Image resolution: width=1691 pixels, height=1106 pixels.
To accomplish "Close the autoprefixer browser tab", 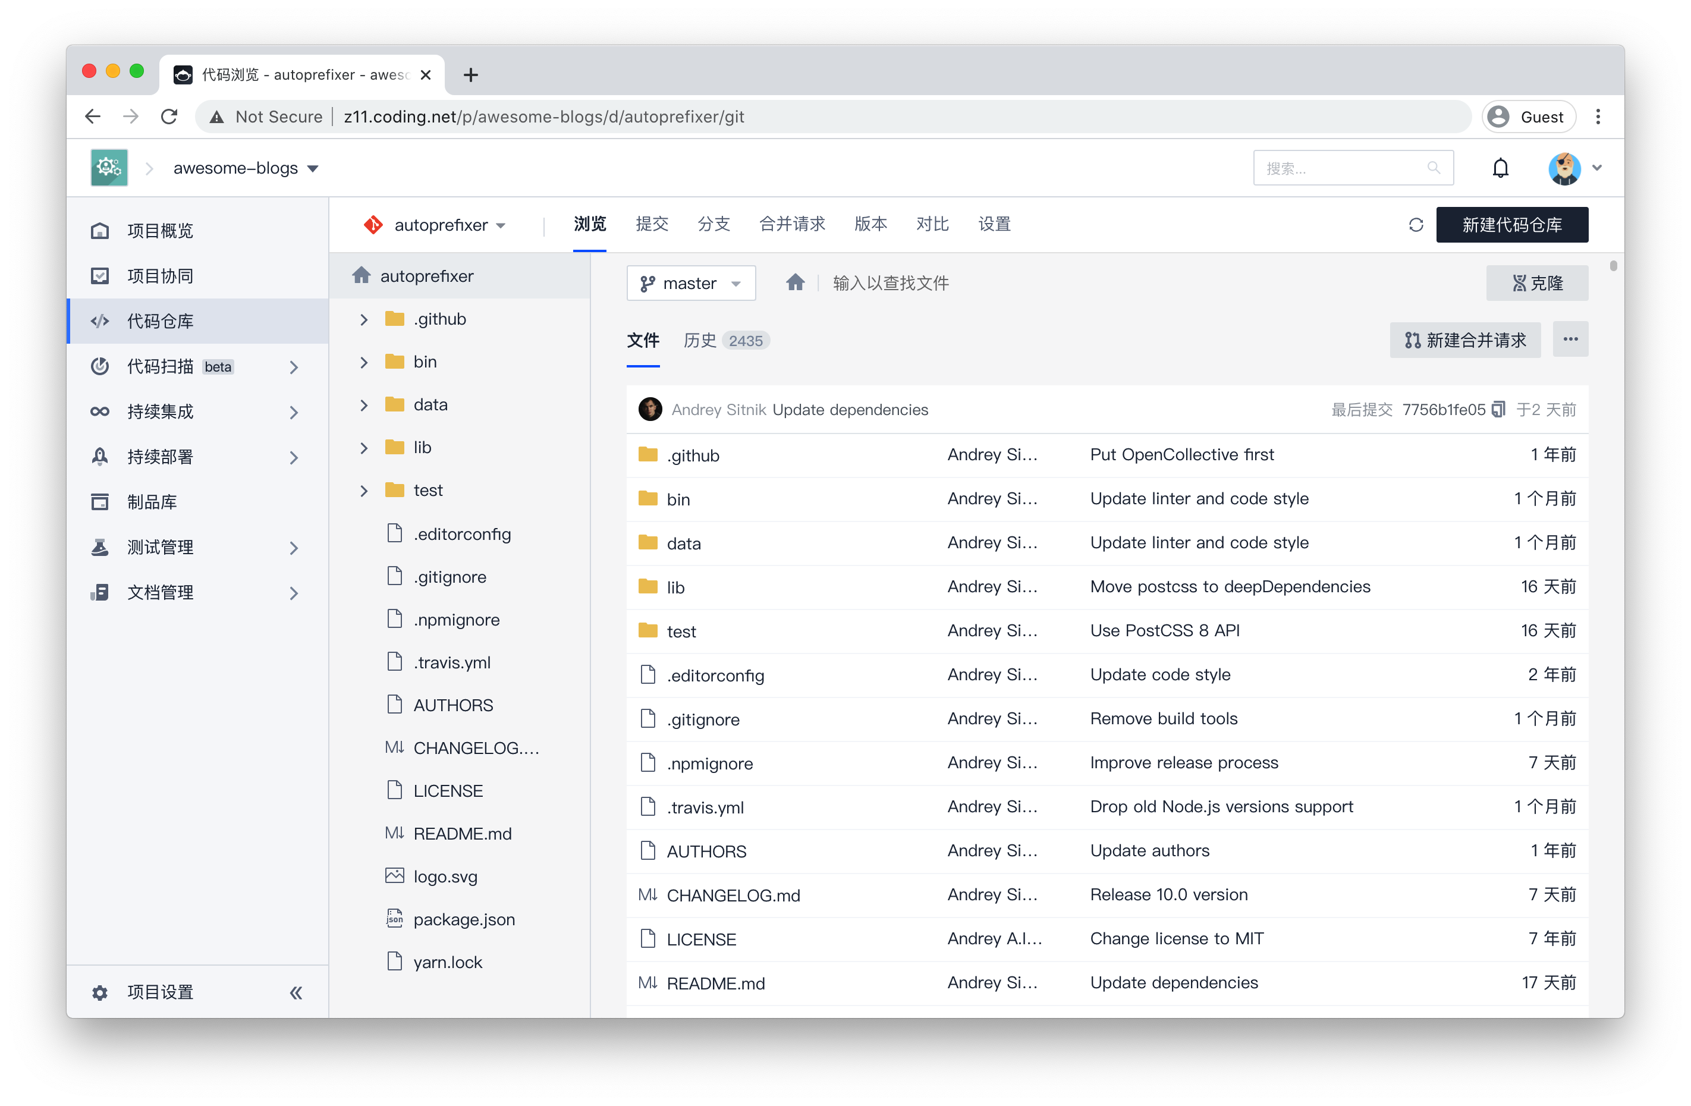I will coord(426,74).
